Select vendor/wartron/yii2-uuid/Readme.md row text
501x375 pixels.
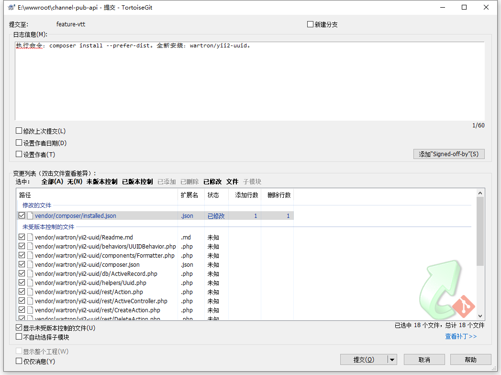tap(84, 237)
